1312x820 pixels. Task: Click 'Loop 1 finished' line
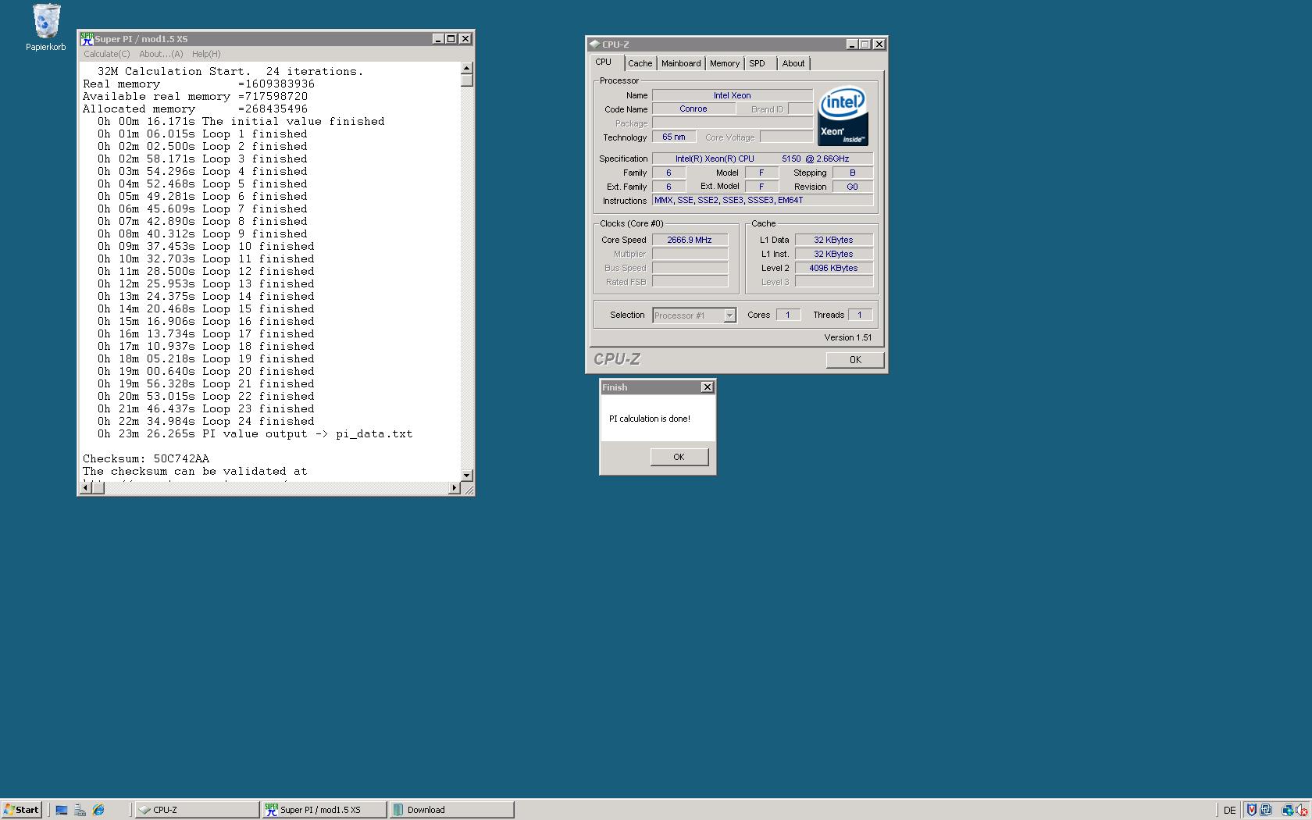tap(202, 134)
